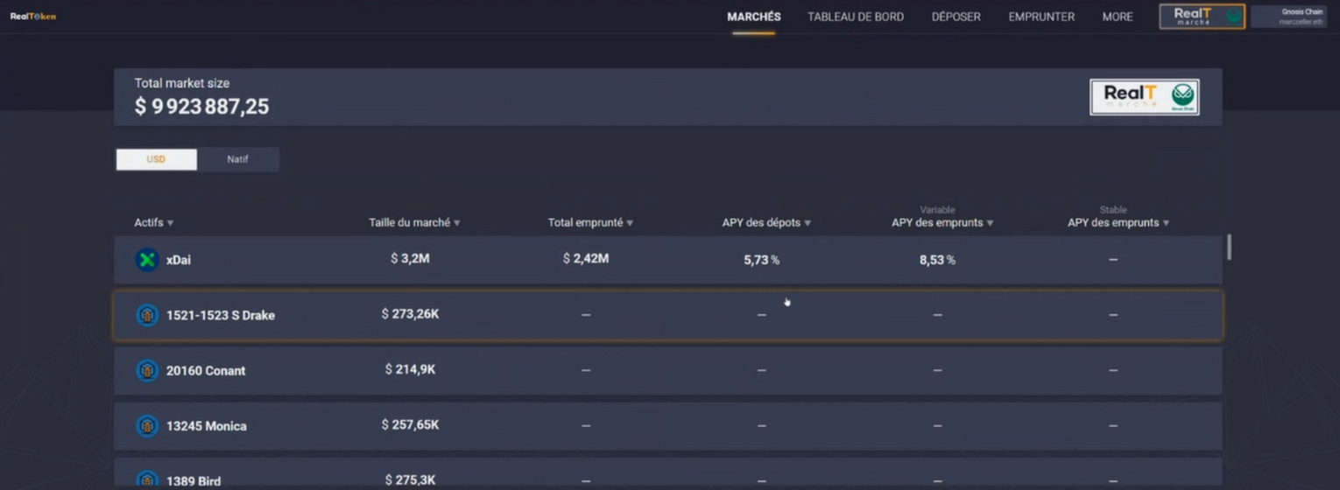This screenshot has width=1340, height=490.
Task: Click the RealT marché badge in banner
Action: (x=1144, y=97)
